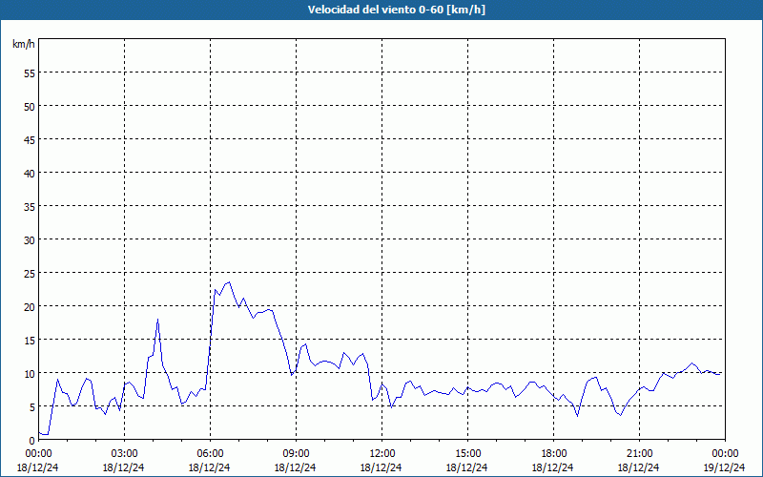Click the 03:00 time label
Viewport: 763px width, 477px height.
pos(124,454)
